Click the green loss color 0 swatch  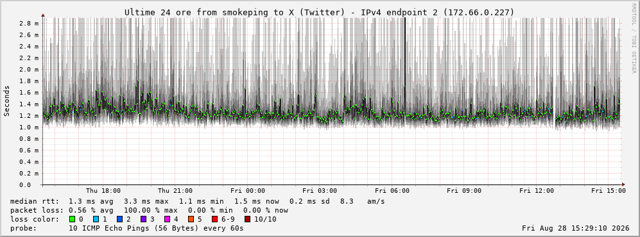coord(73,219)
